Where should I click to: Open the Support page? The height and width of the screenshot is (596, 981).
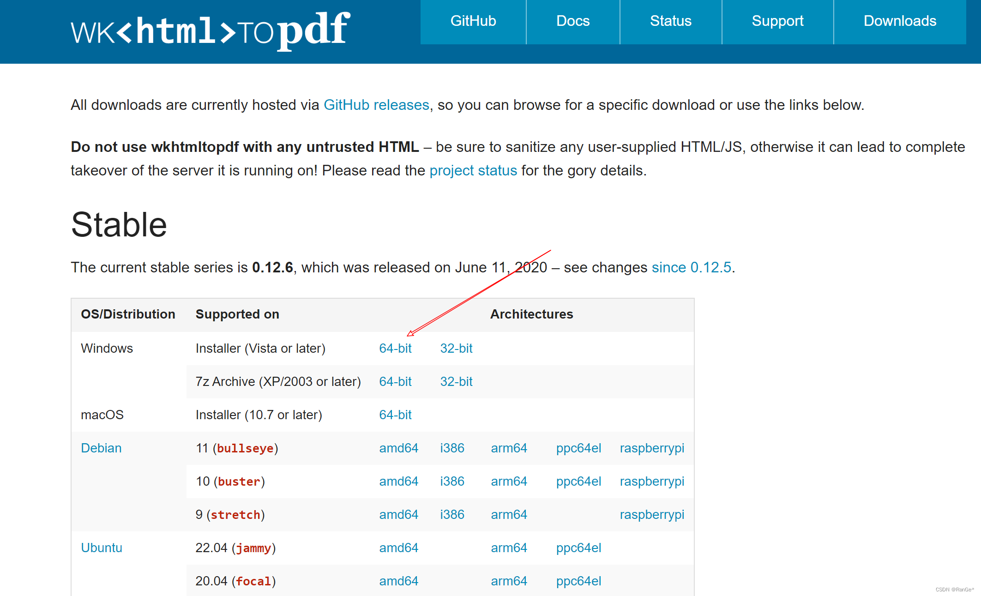pyautogui.click(x=777, y=21)
